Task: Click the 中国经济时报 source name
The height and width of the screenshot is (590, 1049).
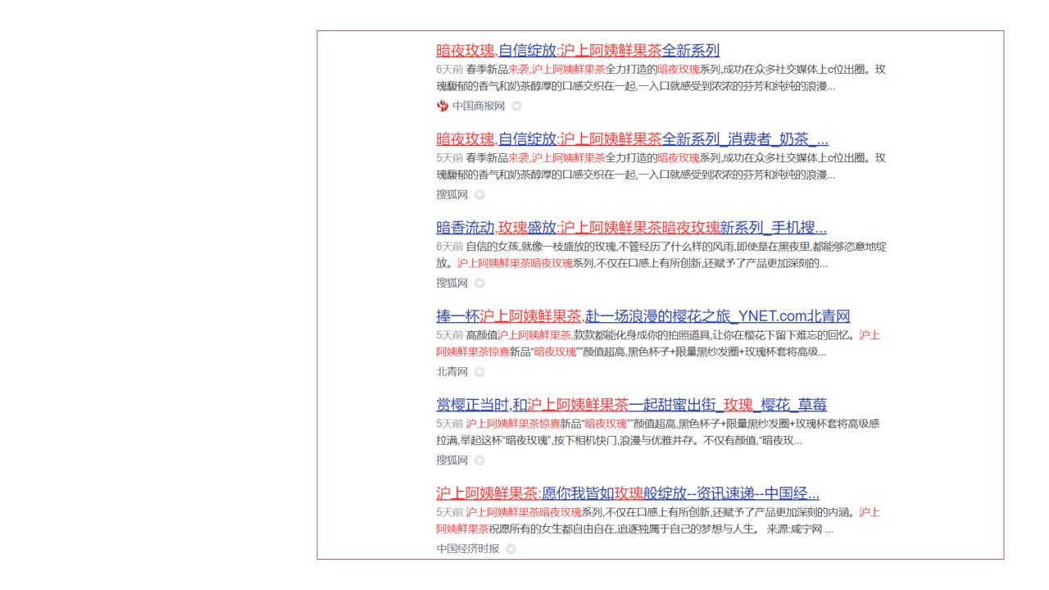Action: click(x=467, y=549)
